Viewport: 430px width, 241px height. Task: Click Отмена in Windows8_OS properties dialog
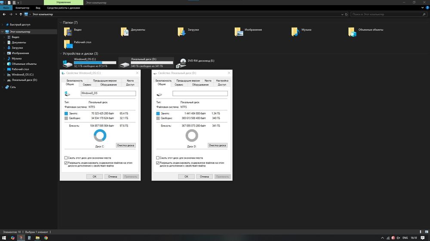click(x=112, y=177)
